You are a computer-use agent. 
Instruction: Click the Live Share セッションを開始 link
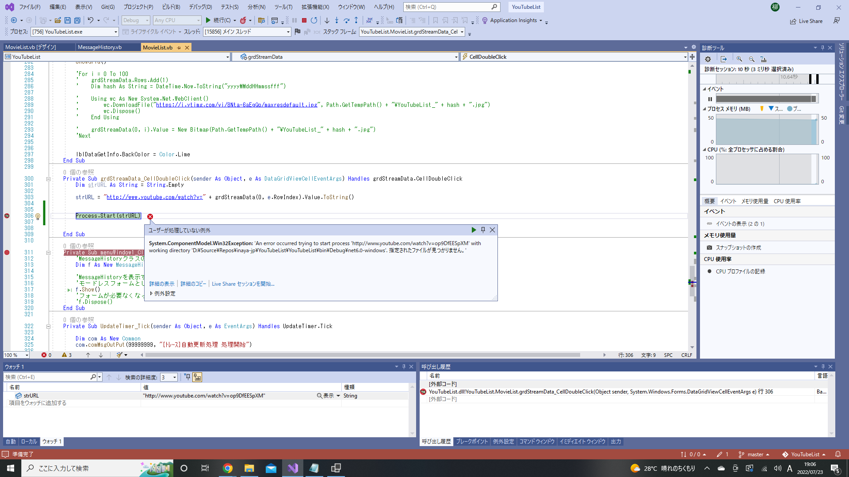pos(243,284)
